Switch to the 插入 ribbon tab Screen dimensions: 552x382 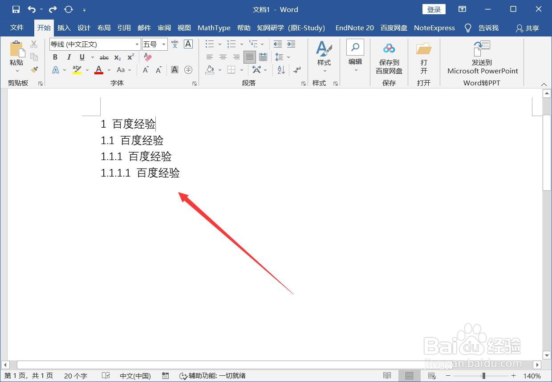point(64,28)
